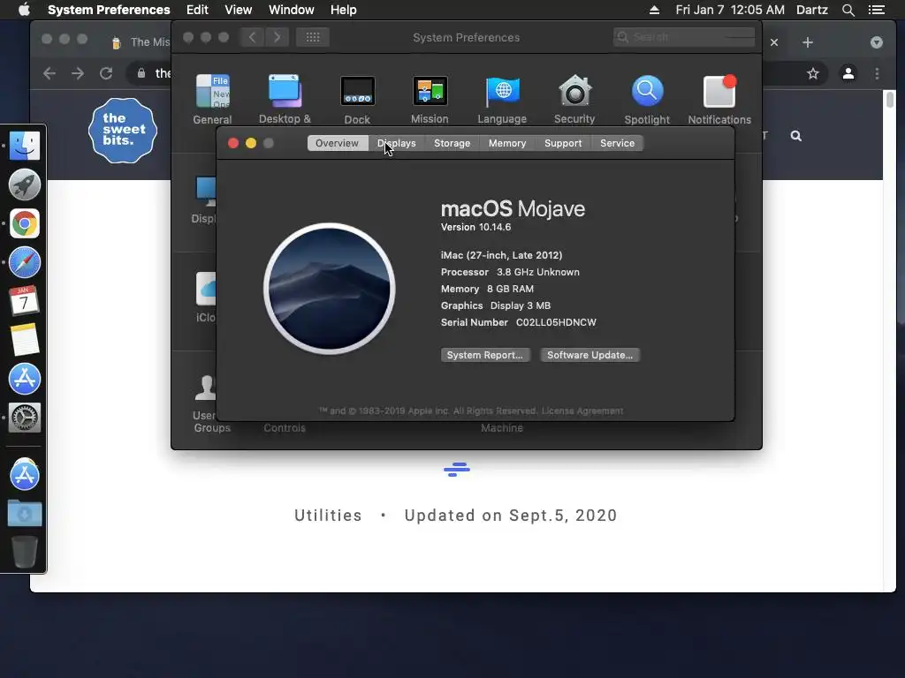Click the System Preferences search field
Viewport: 905px width, 678px height.
click(685, 37)
